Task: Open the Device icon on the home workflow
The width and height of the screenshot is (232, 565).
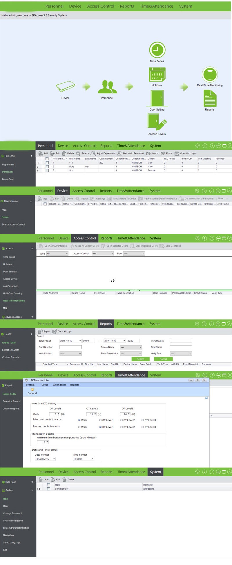Action: (x=66, y=87)
